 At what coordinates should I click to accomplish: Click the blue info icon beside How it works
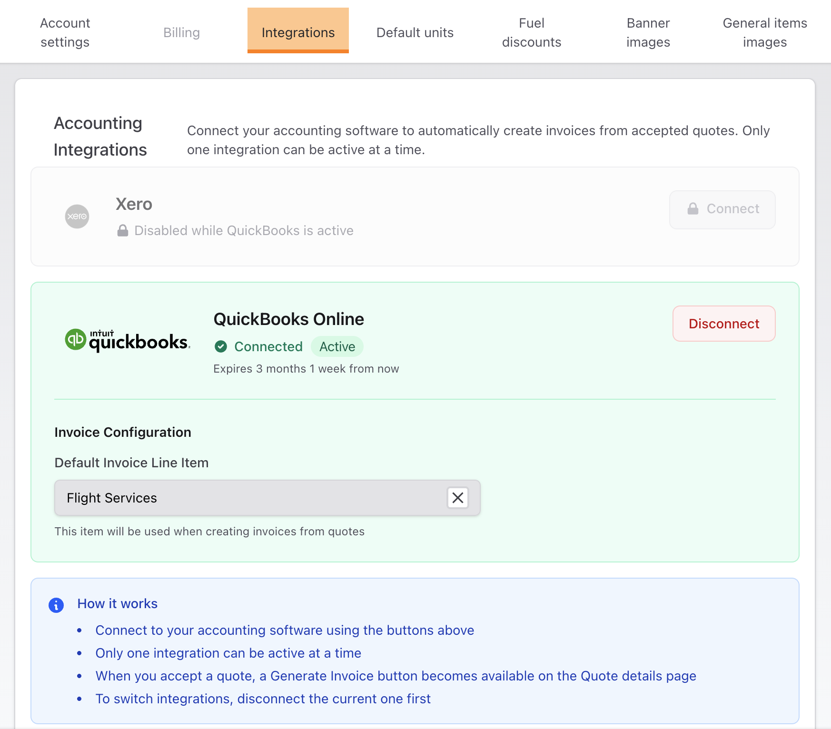pos(56,605)
